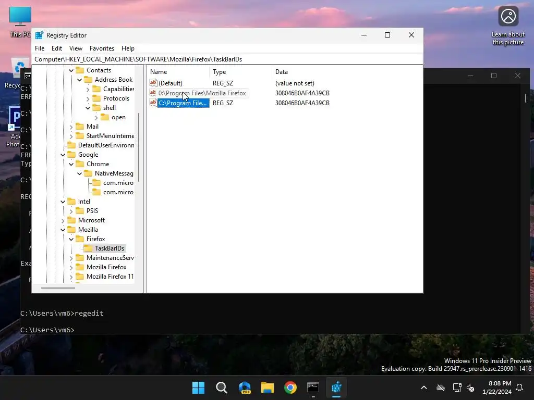534x400 pixels.
Task: Select the Microsoft folder icon
Action: point(71,220)
